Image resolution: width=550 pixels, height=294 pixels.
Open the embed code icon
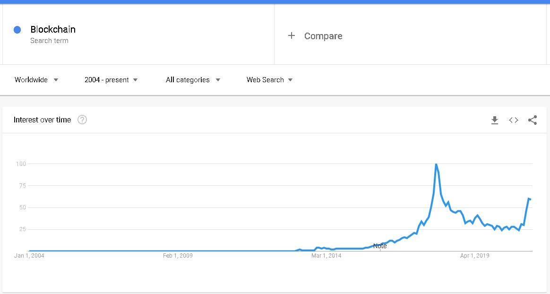click(514, 121)
